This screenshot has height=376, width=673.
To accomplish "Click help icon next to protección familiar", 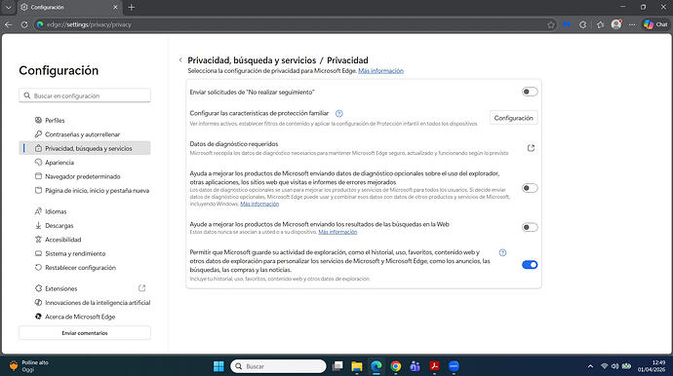I will tap(339, 114).
